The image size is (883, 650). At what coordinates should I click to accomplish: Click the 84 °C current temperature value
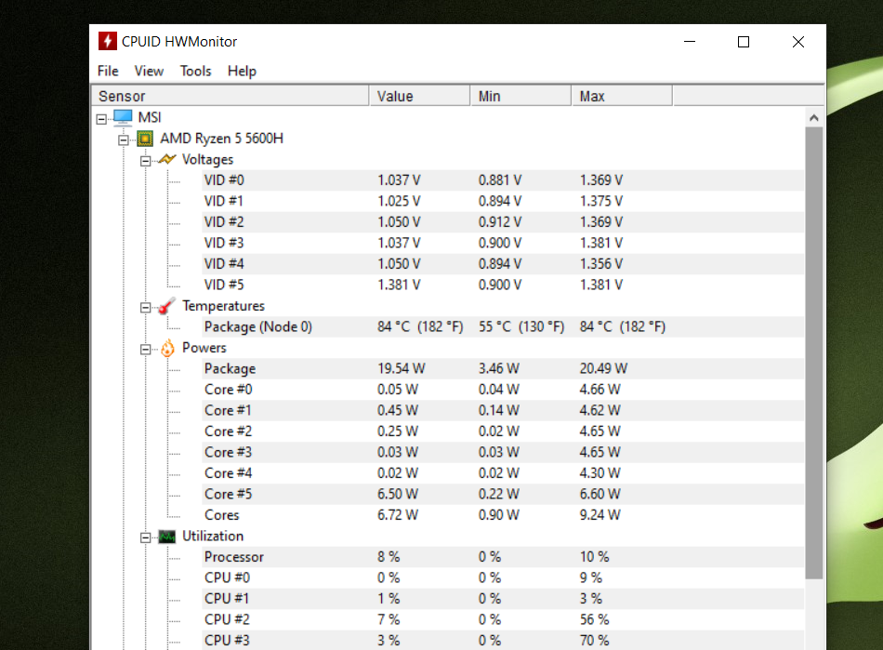click(x=420, y=326)
